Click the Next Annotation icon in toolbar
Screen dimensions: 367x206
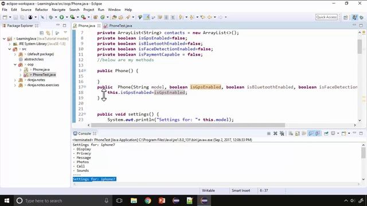point(181,17)
